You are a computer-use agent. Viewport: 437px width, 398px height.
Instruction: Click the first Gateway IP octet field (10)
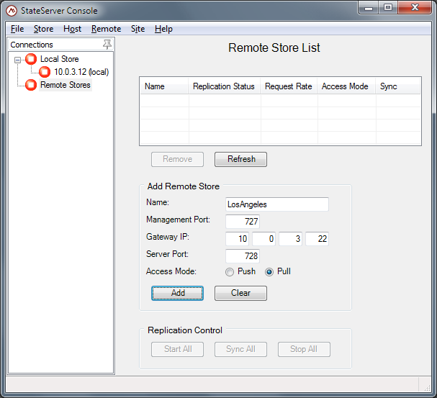pos(237,239)
